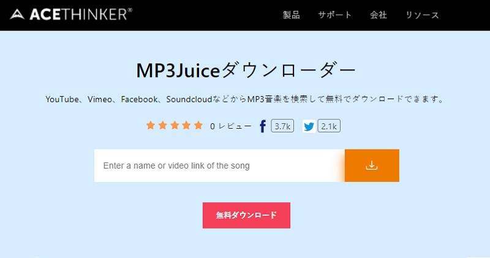Open the Facebook share icon
The width and height of the screenshot is (490, 258).
tap(263, 126)
